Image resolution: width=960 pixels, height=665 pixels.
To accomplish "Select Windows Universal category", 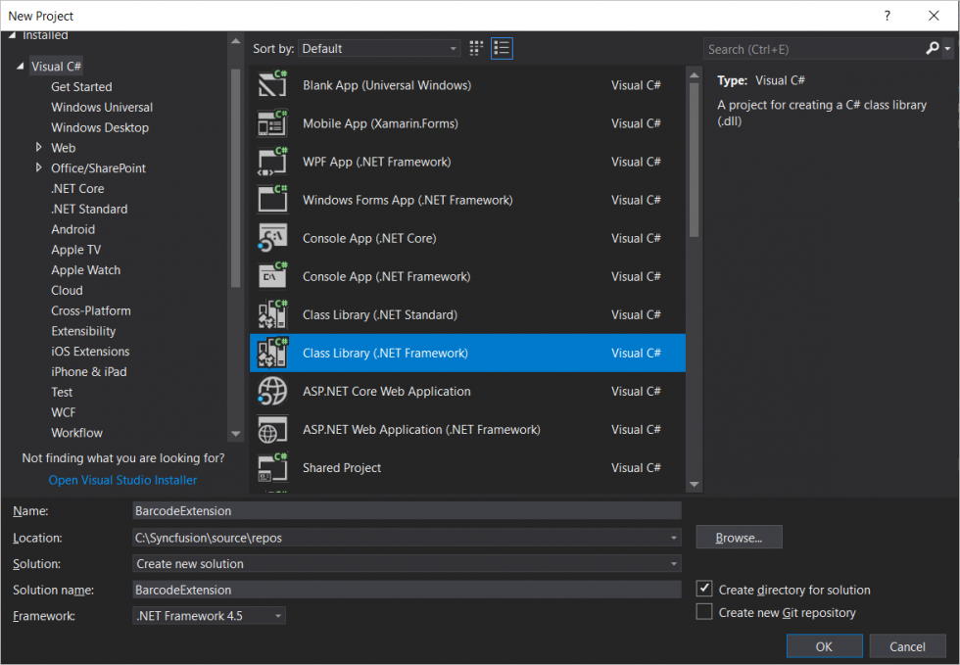I will click(102, 107).
